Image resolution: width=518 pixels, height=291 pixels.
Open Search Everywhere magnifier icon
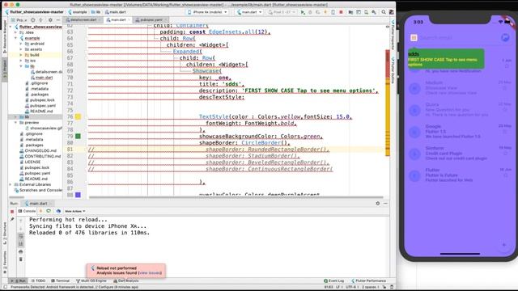384,12
